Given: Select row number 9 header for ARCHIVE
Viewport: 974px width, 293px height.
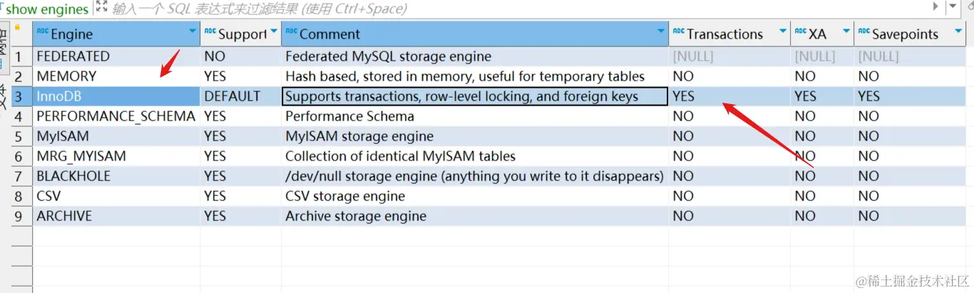Looking at the screenshot, I should point(21,216).
